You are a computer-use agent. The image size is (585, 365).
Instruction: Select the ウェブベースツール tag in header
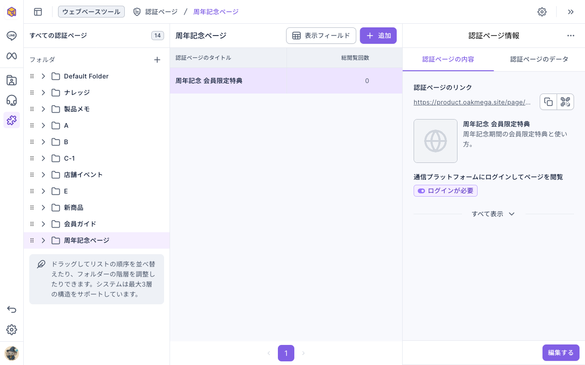pyautogui.click(x=91, y=12)
